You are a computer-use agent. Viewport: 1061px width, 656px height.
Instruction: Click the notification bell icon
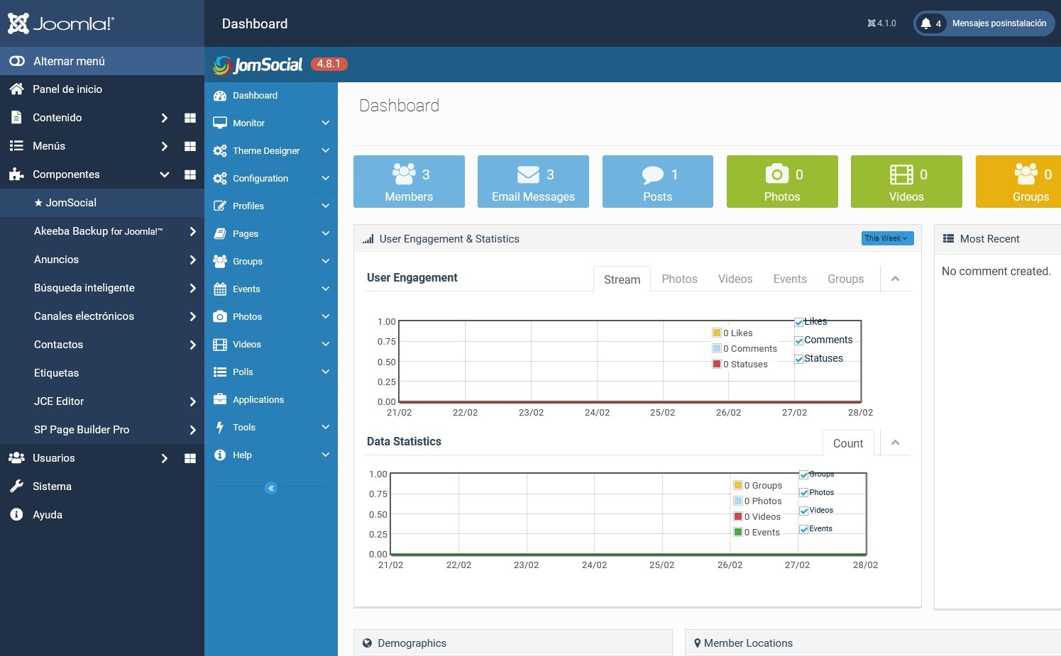click(925, 23)
